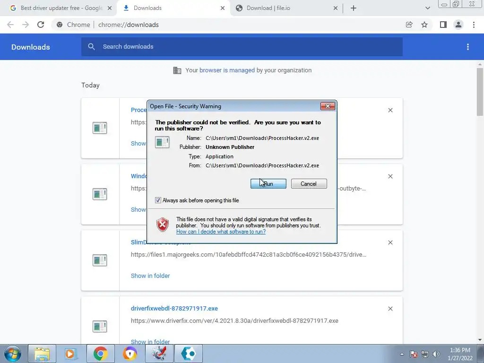
Task: Click Cancel in the Security Warning dialog
Action: (309, 184)
